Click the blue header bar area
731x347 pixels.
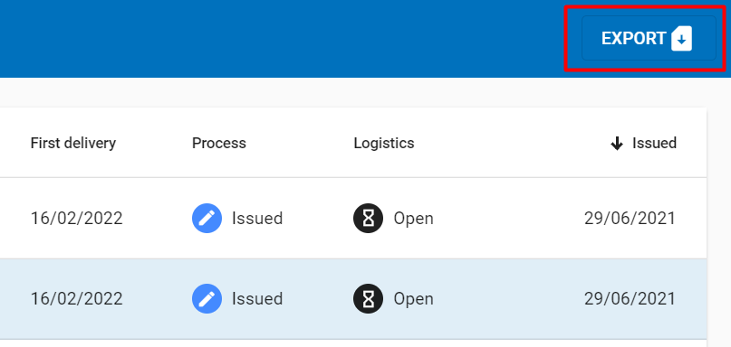(x=280, y=39)
